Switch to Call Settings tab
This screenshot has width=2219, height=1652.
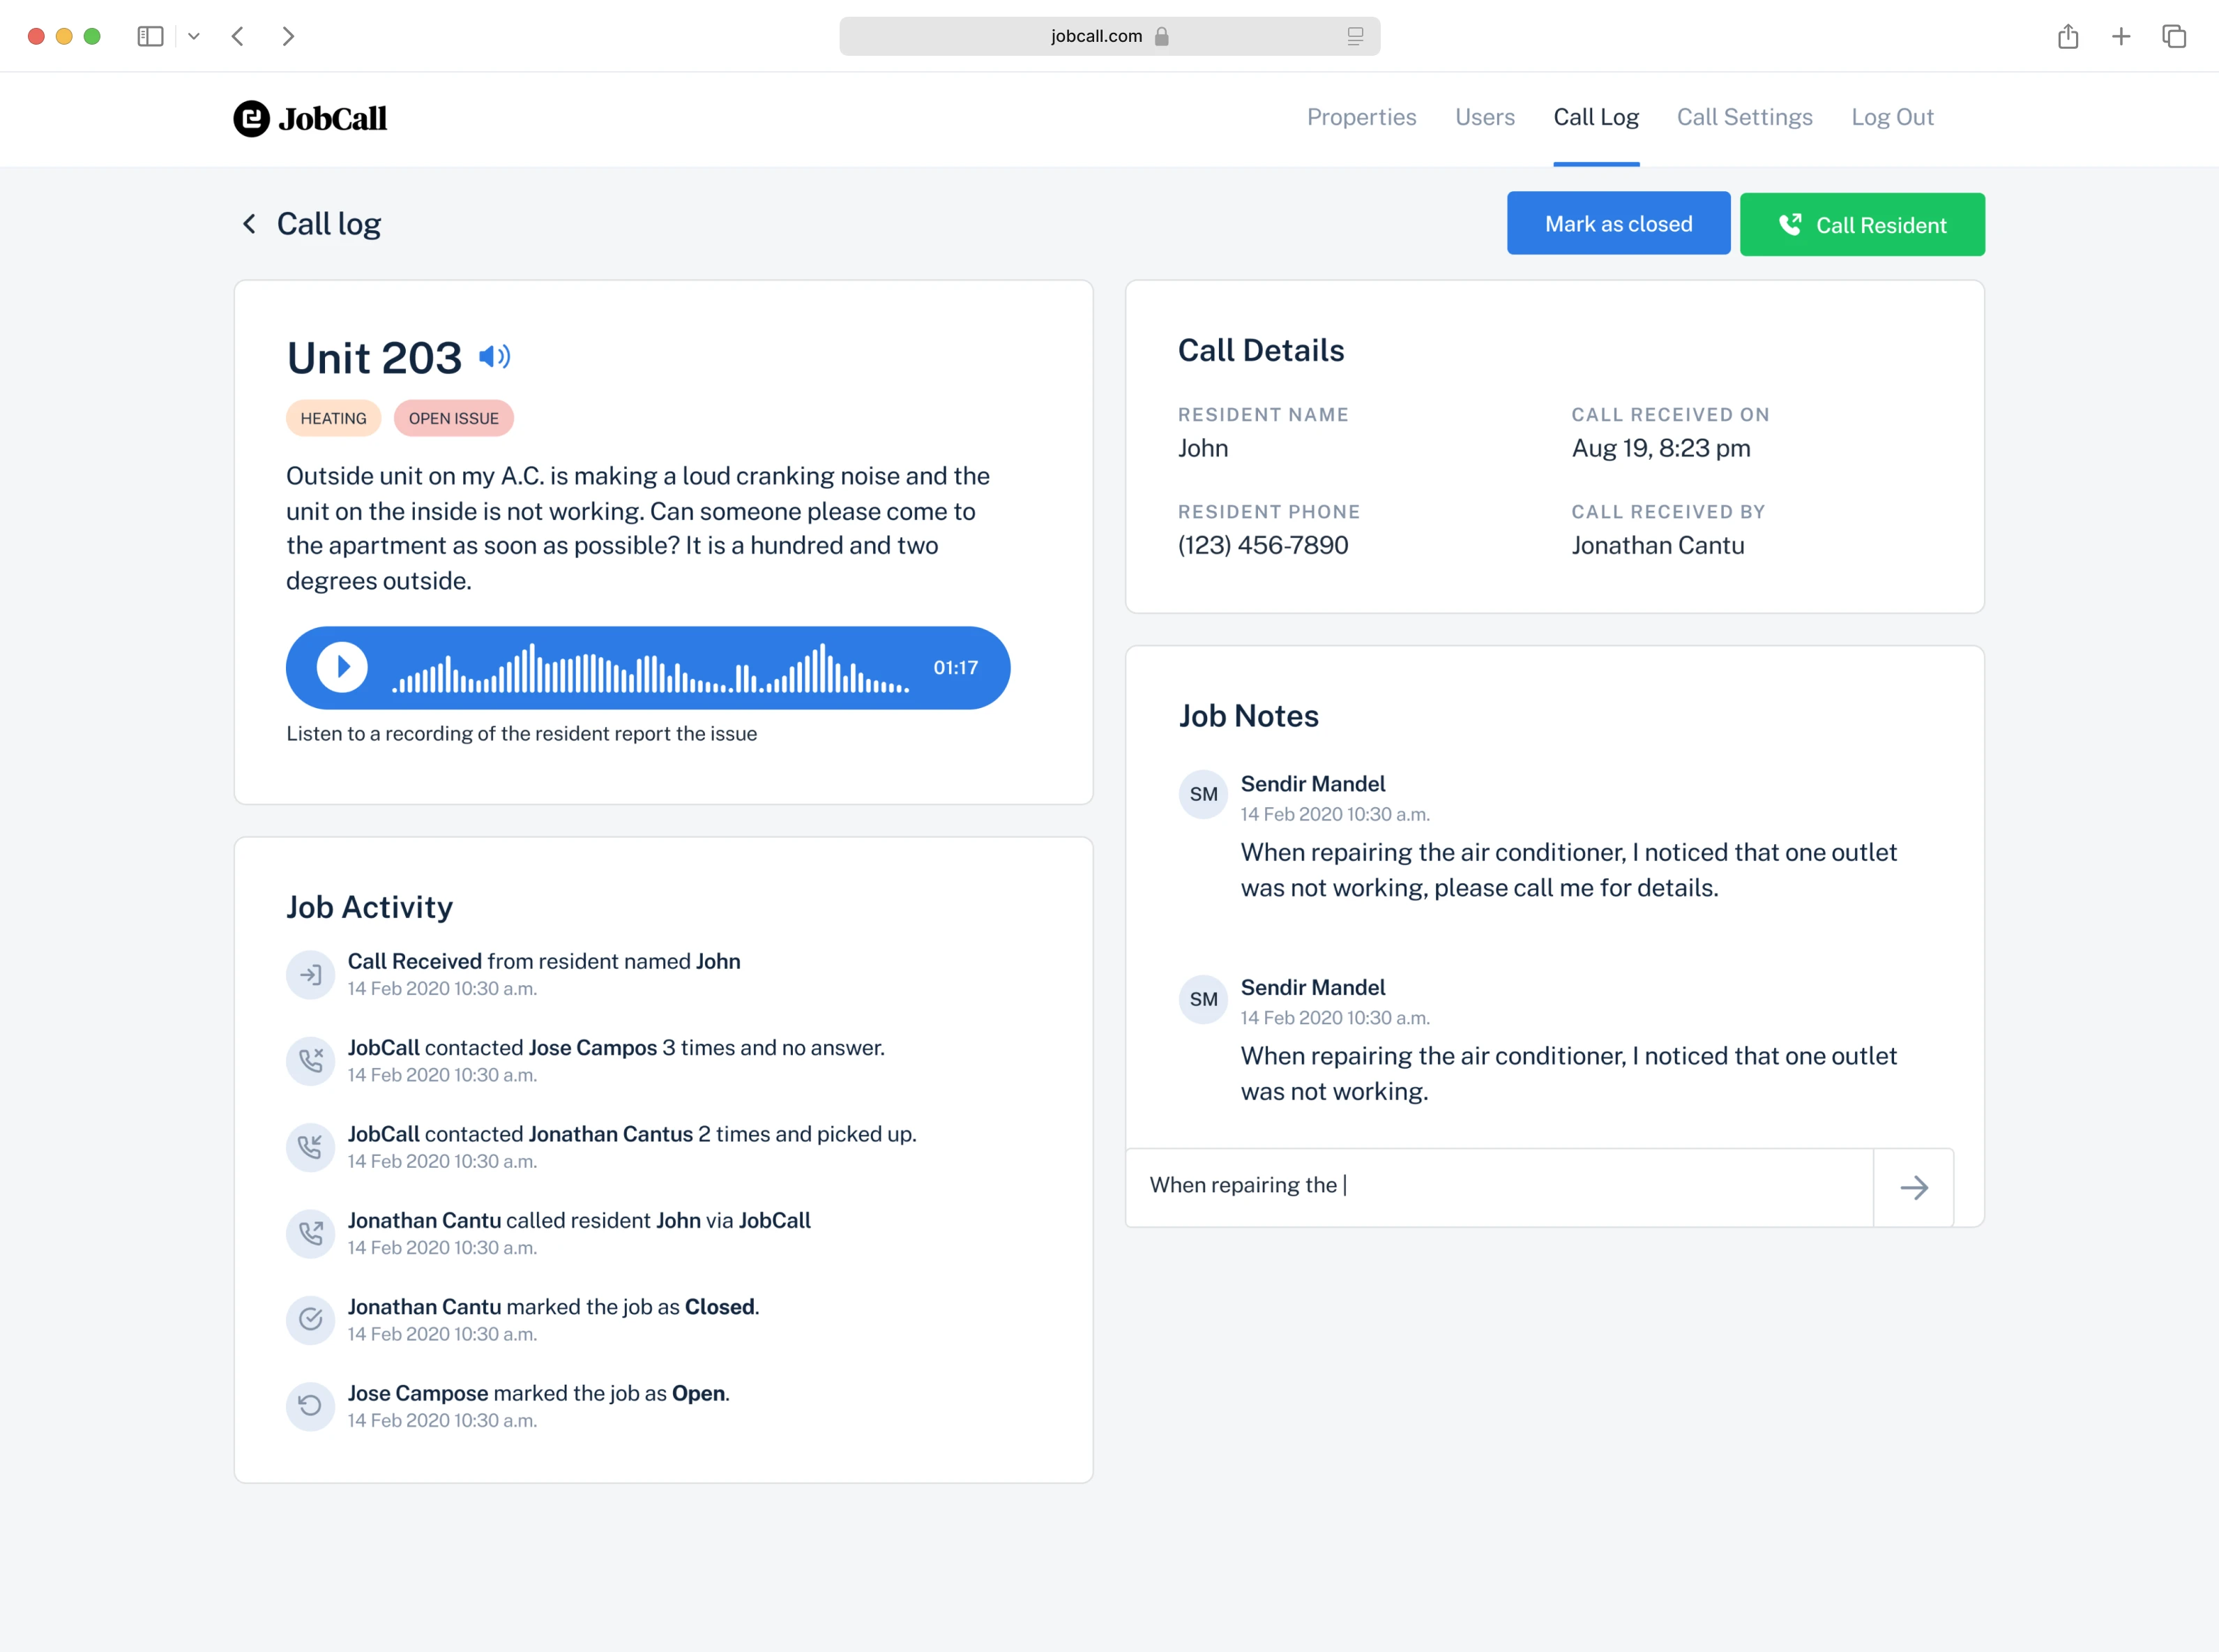click(1744, 117)
